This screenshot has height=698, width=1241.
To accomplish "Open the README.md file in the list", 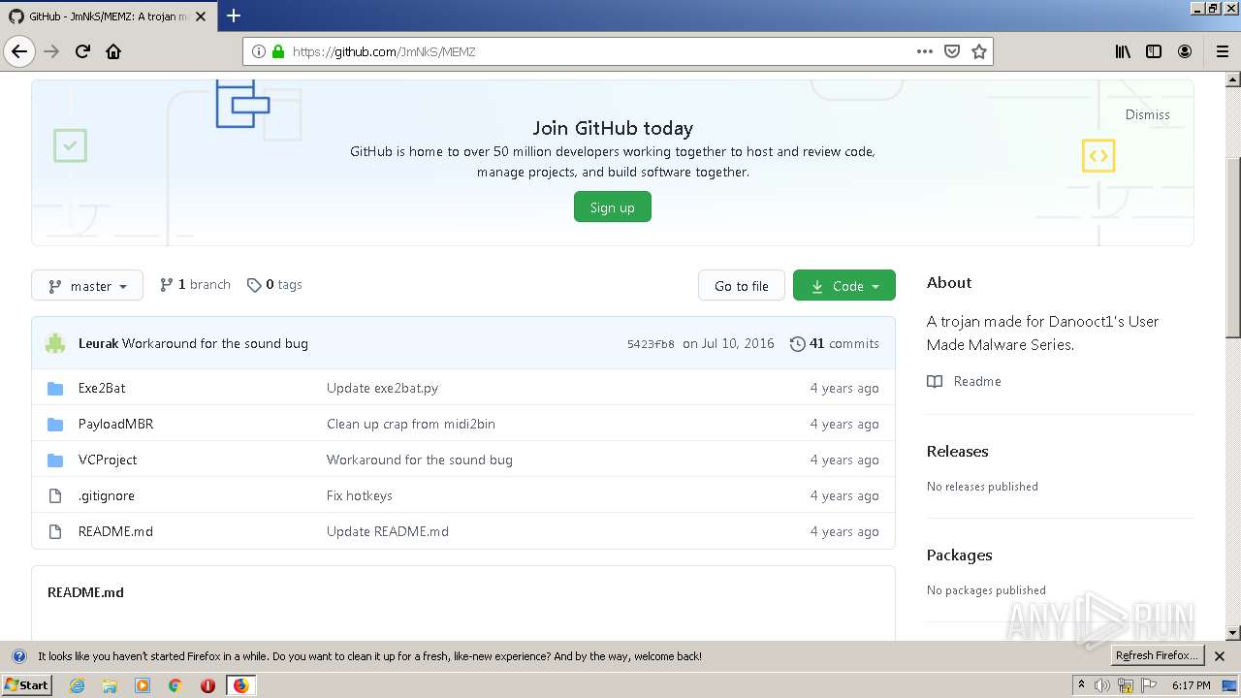I will [115, 531].
